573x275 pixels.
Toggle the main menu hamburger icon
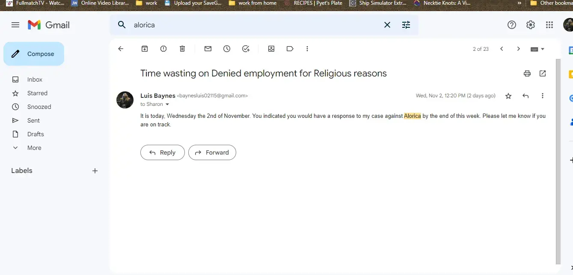coord(15,25)
